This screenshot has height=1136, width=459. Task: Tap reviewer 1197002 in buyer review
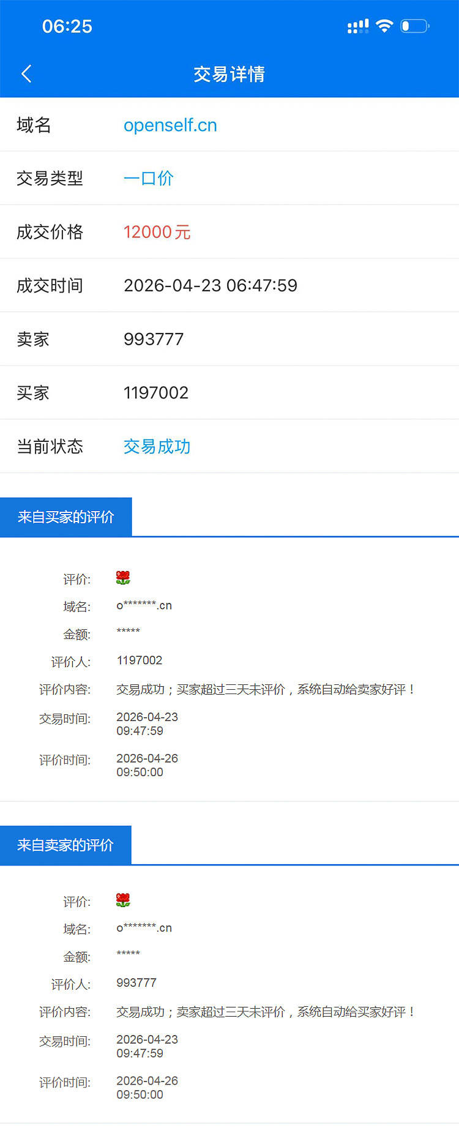(140, 660)
